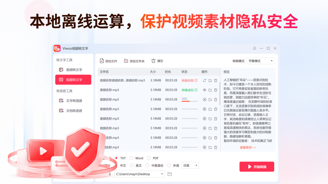
Task: Click the 状态 column header
Action: (184, 72)
